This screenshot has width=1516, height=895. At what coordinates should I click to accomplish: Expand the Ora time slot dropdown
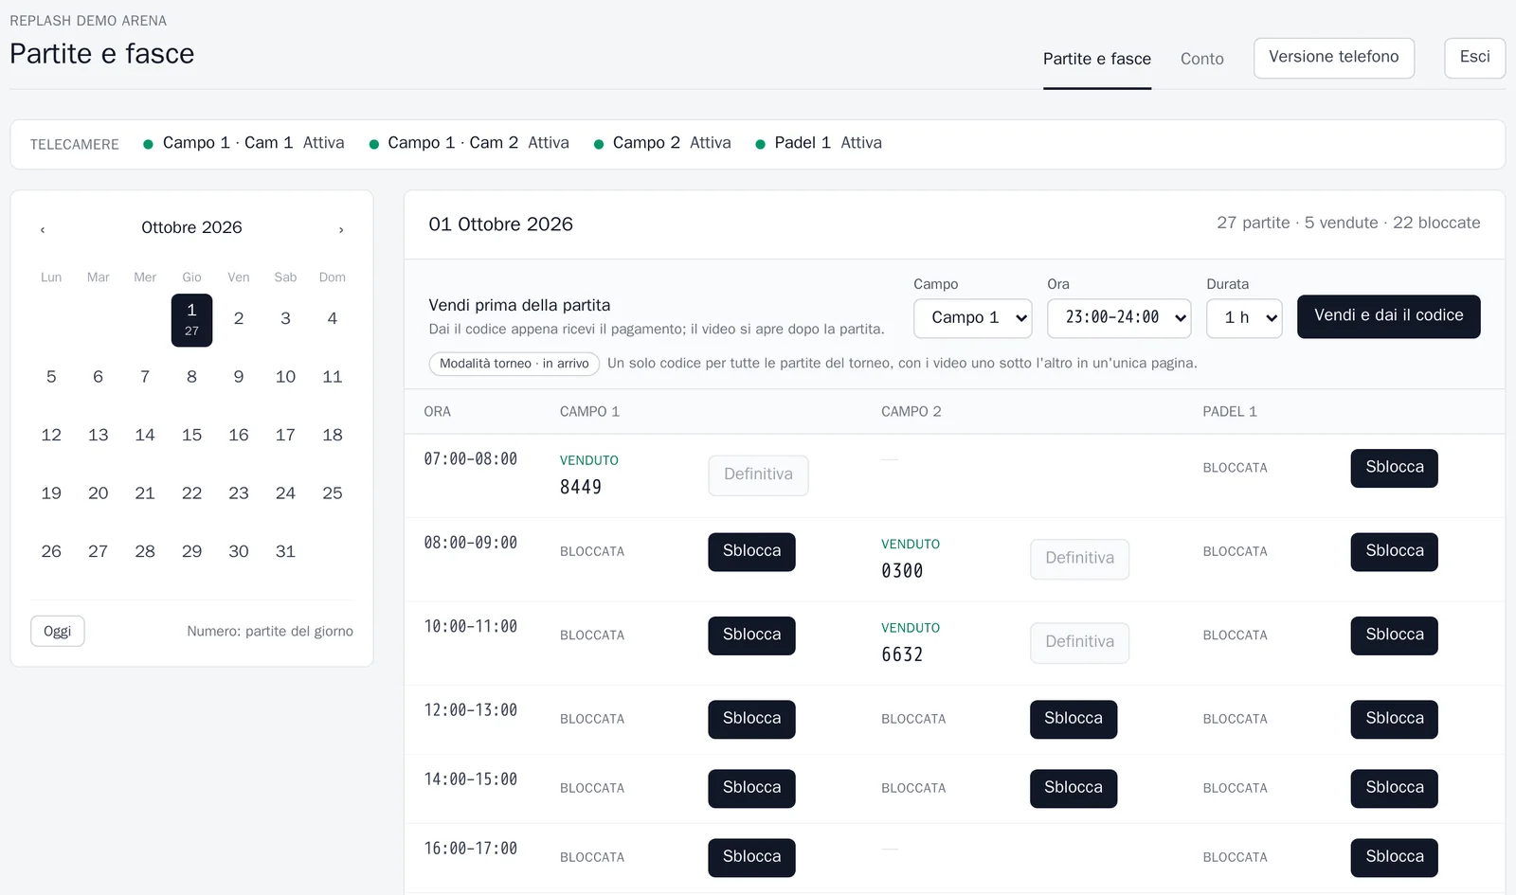1119,318
